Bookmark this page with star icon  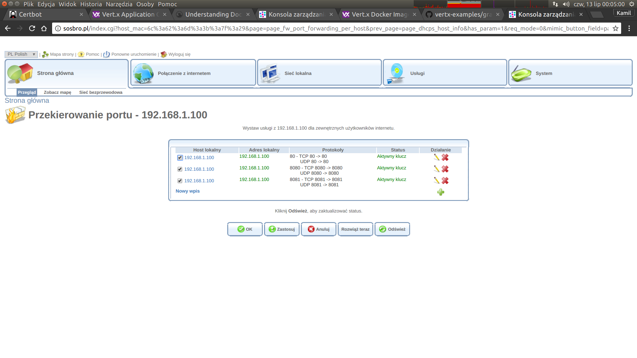[615, 29]
